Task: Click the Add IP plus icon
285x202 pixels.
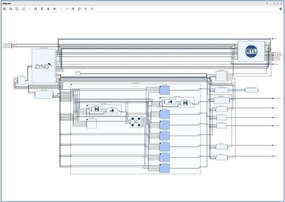Action: coord(54,9)
